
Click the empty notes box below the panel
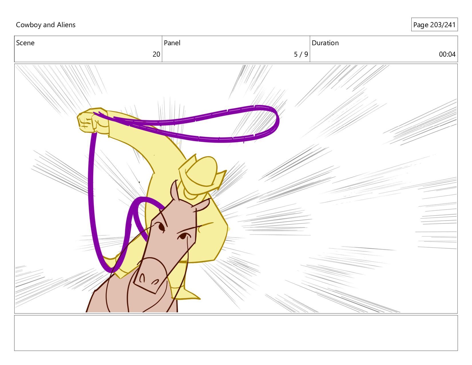(236, 333)
